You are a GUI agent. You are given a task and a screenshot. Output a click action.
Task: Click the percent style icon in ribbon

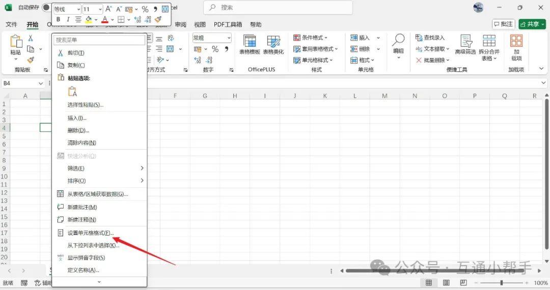click(215, 49)
